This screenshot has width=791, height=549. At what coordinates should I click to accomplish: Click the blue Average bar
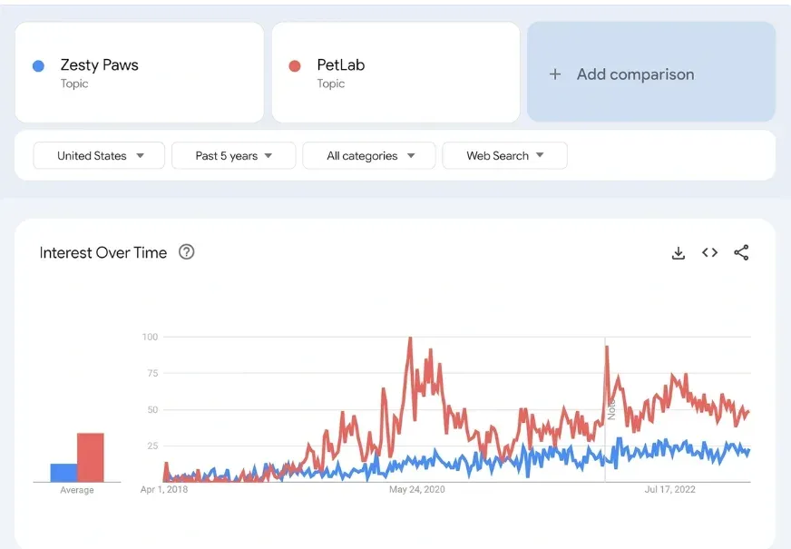(63, 473)
